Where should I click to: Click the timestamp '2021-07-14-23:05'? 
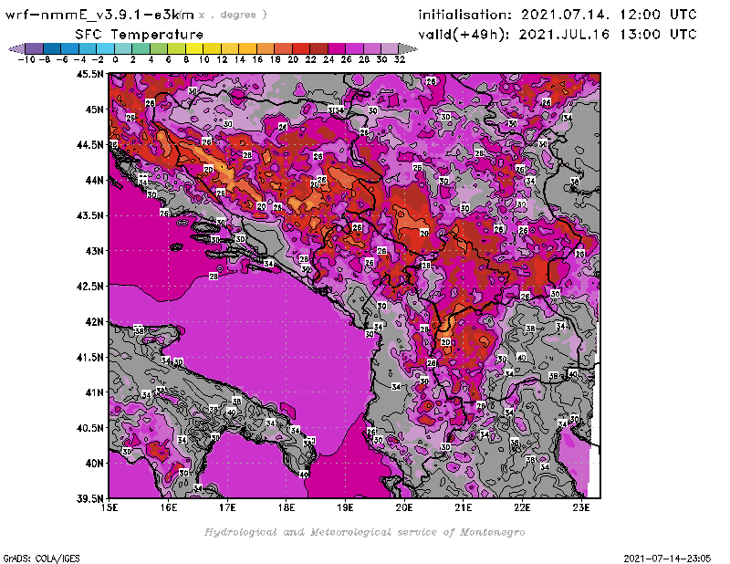click(667, 559)
